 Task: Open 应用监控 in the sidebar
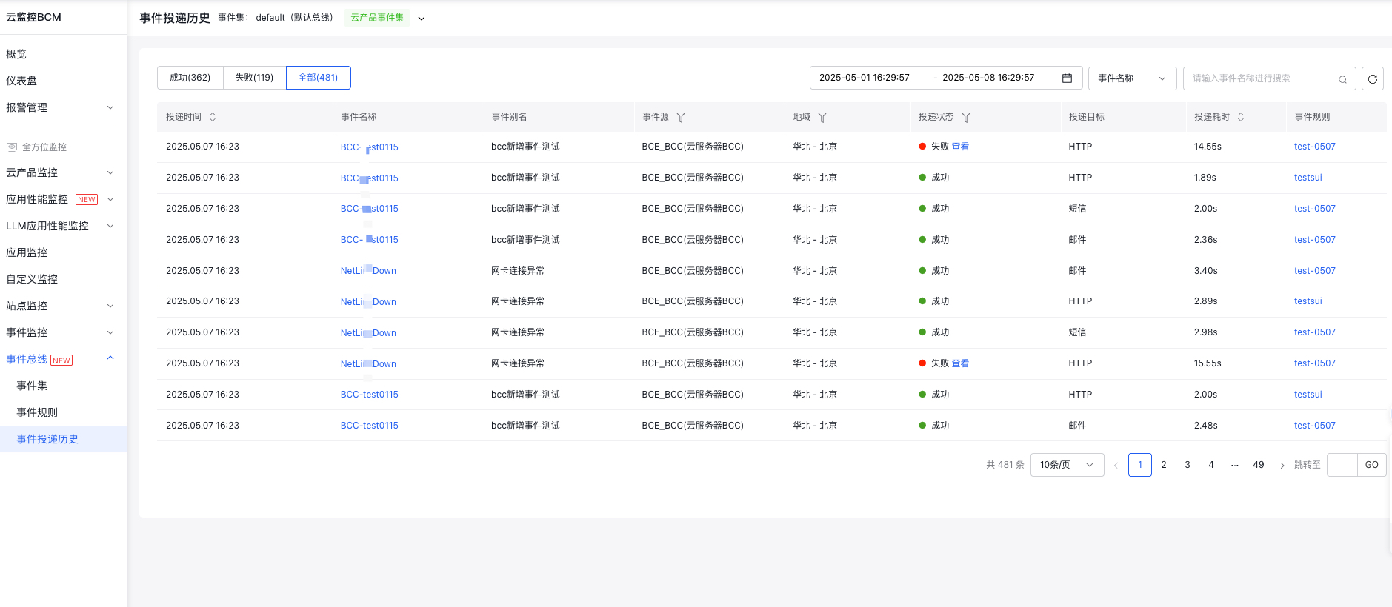click(x=27, y=252)
